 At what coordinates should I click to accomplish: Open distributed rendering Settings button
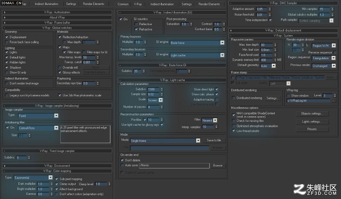[273, 98]
